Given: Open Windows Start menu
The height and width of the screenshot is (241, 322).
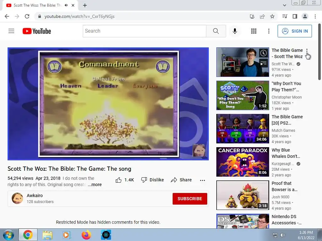Looking at the screenshot, I should (8, 235).
